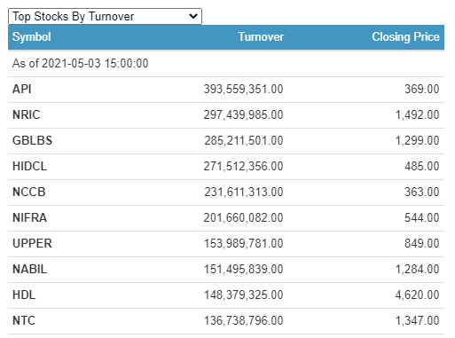Select the HDL closing price 4,620.00
This screenshot has height=338, width=455.
pos(417,295)
